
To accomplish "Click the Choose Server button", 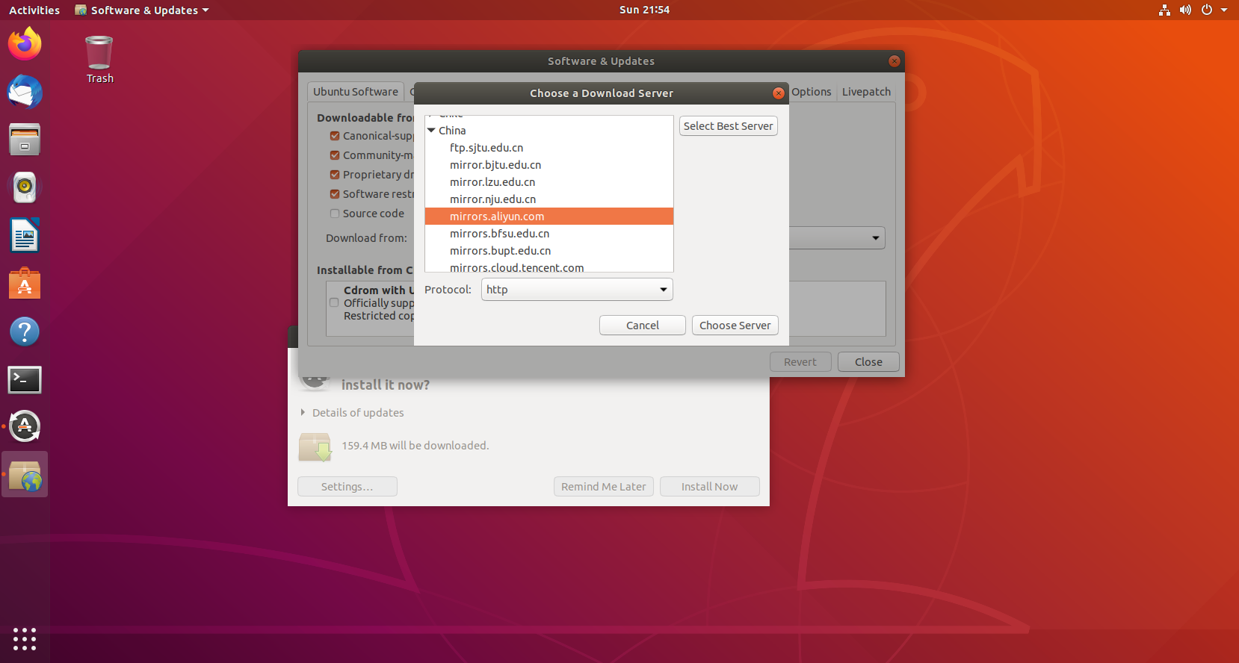I will [735, 326].
